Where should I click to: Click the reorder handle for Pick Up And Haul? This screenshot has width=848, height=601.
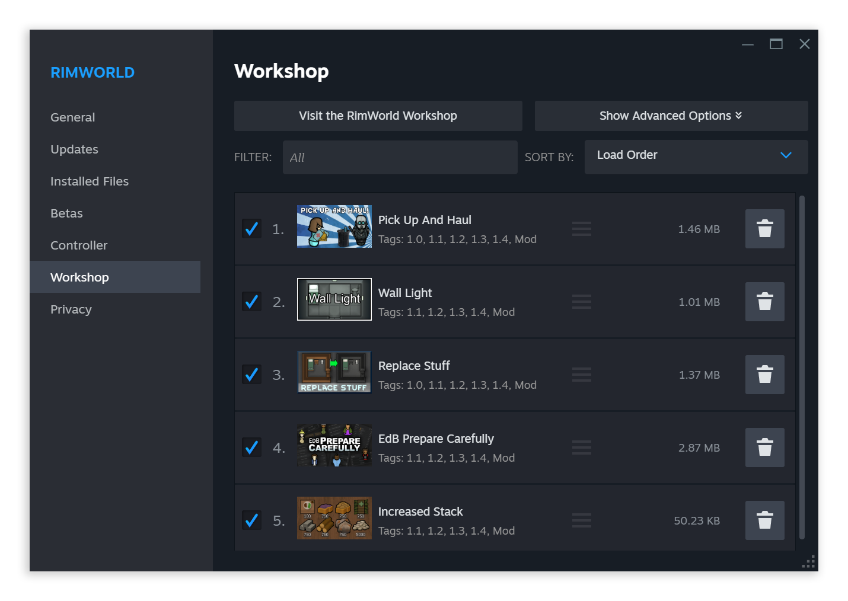pos(582,229)
